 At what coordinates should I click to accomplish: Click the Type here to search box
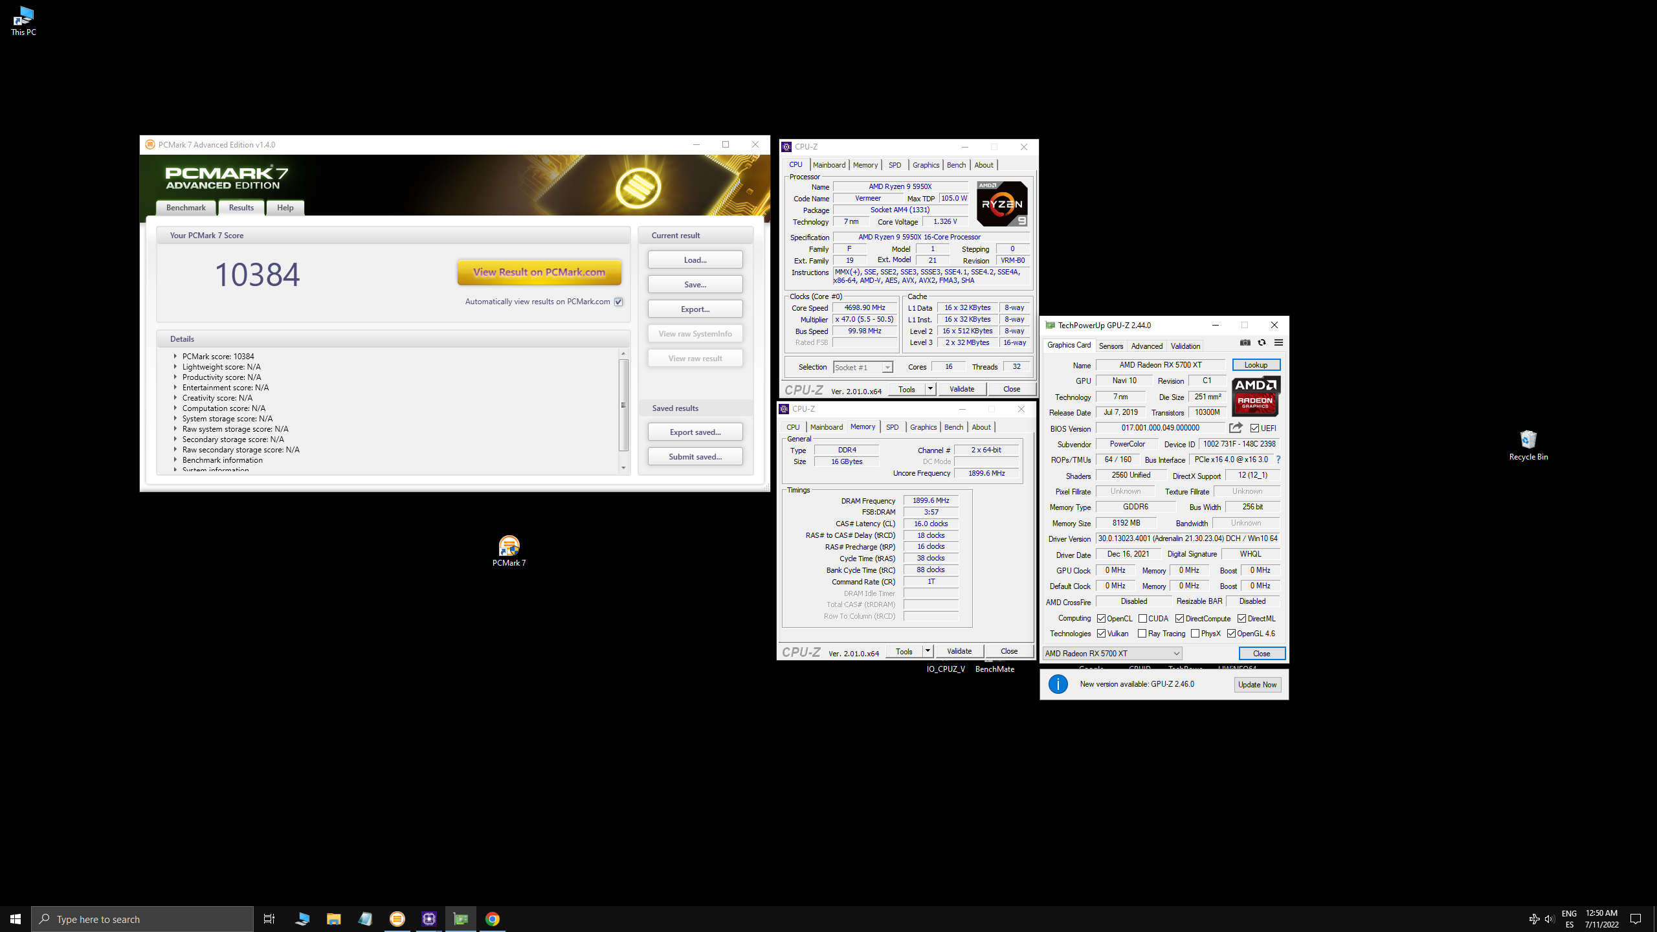[142, 919]
